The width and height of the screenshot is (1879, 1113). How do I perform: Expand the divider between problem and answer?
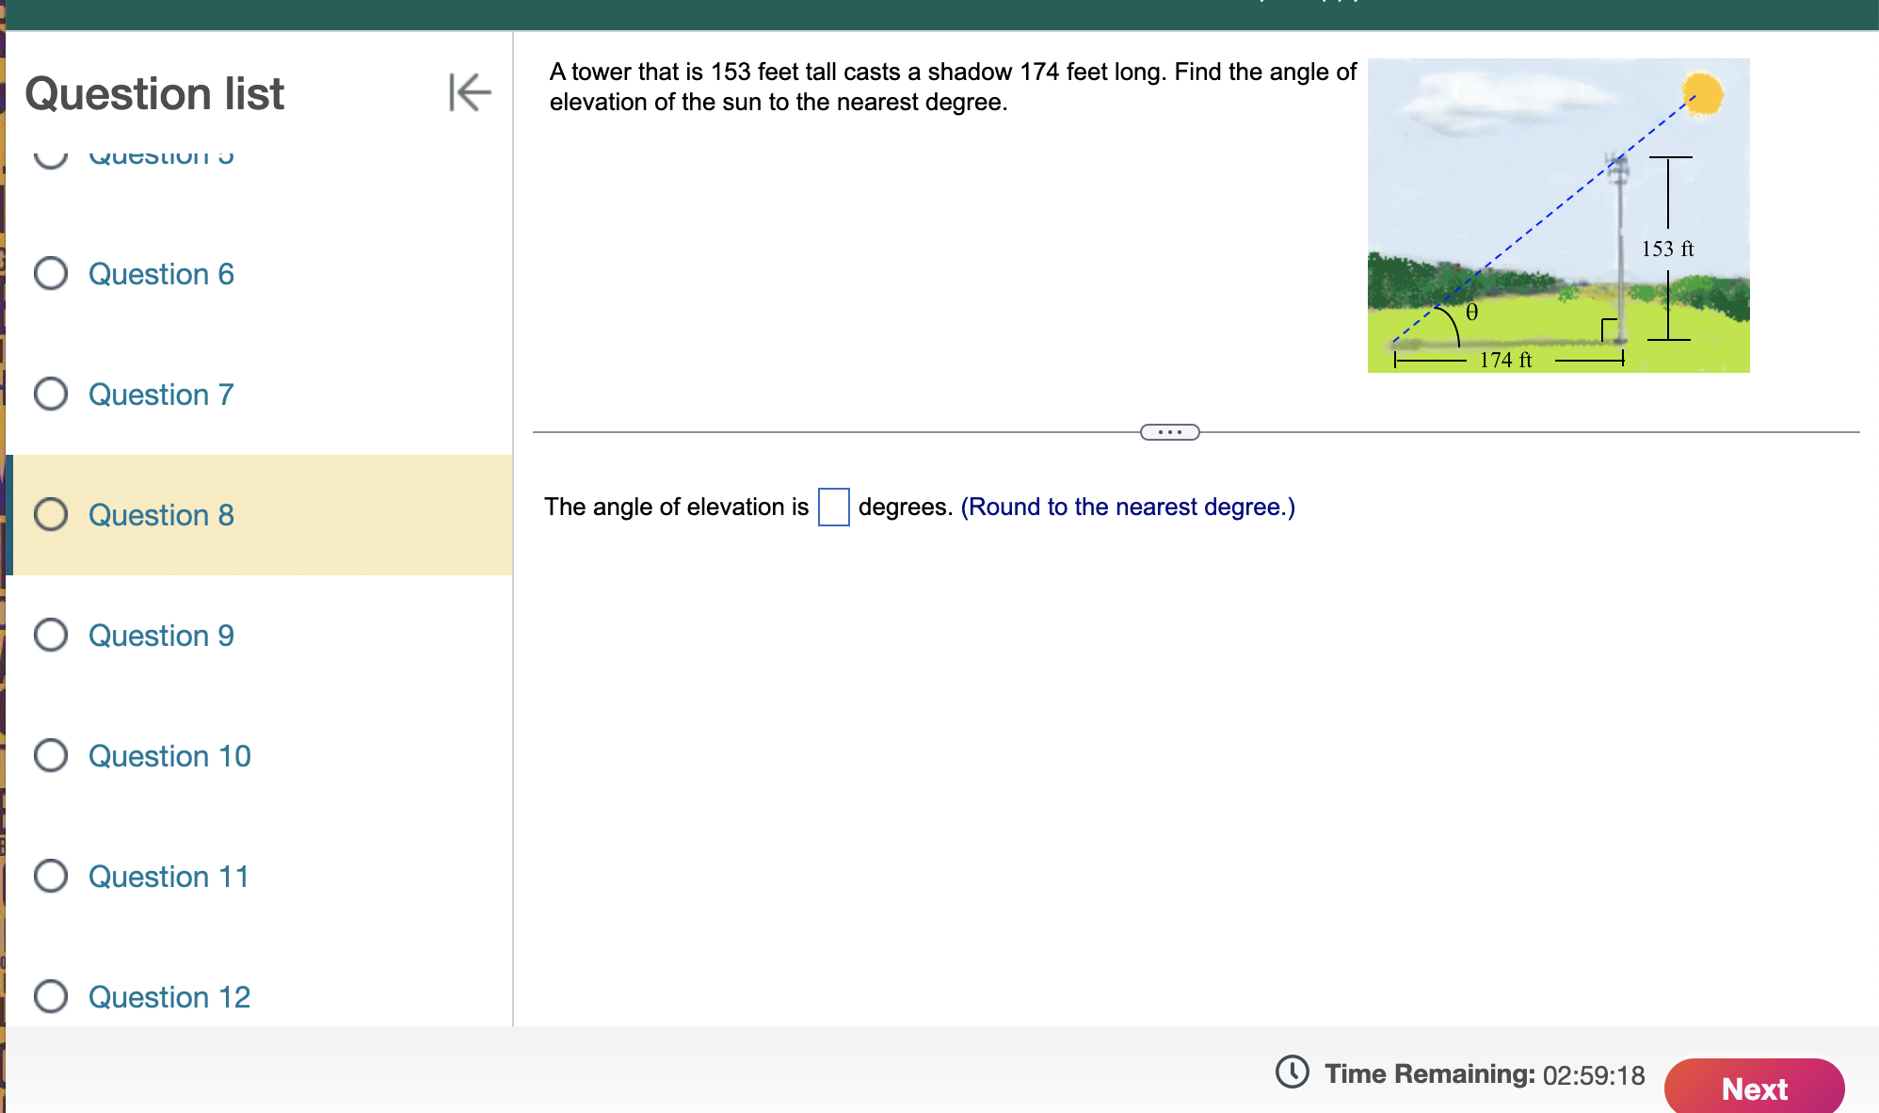(x=1168, y=430)
